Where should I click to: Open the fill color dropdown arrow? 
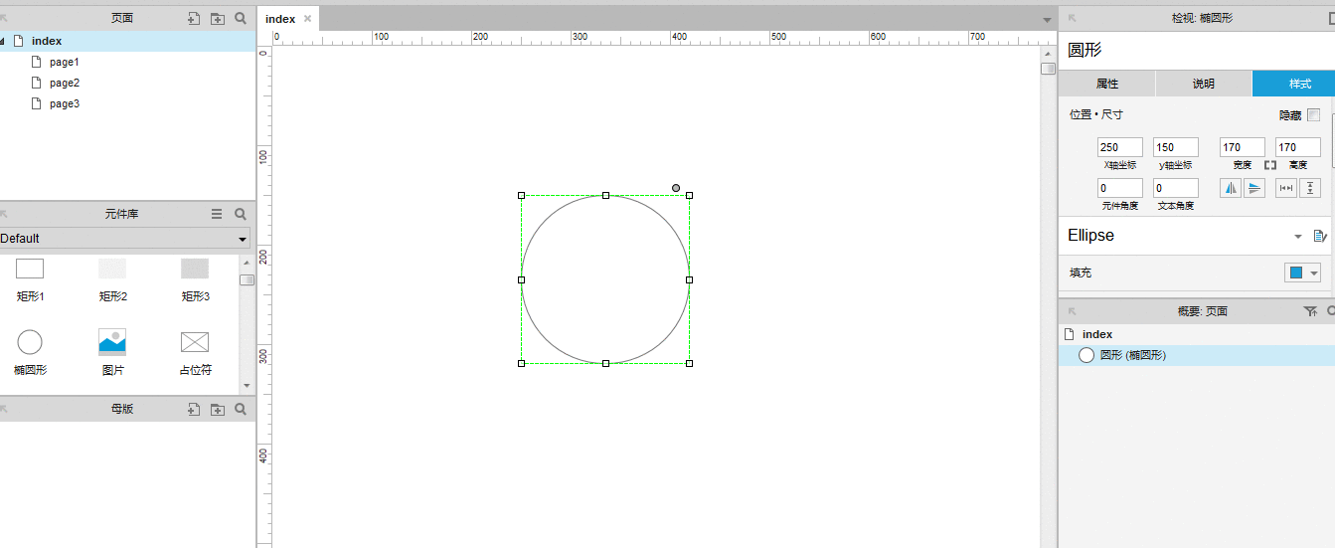point(1315,274)
